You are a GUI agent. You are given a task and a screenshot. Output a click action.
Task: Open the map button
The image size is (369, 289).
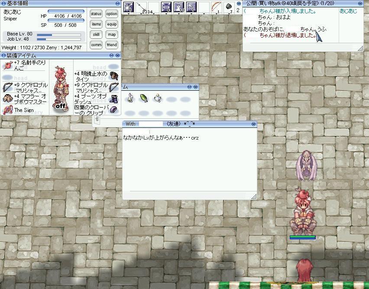click(112, 35)
